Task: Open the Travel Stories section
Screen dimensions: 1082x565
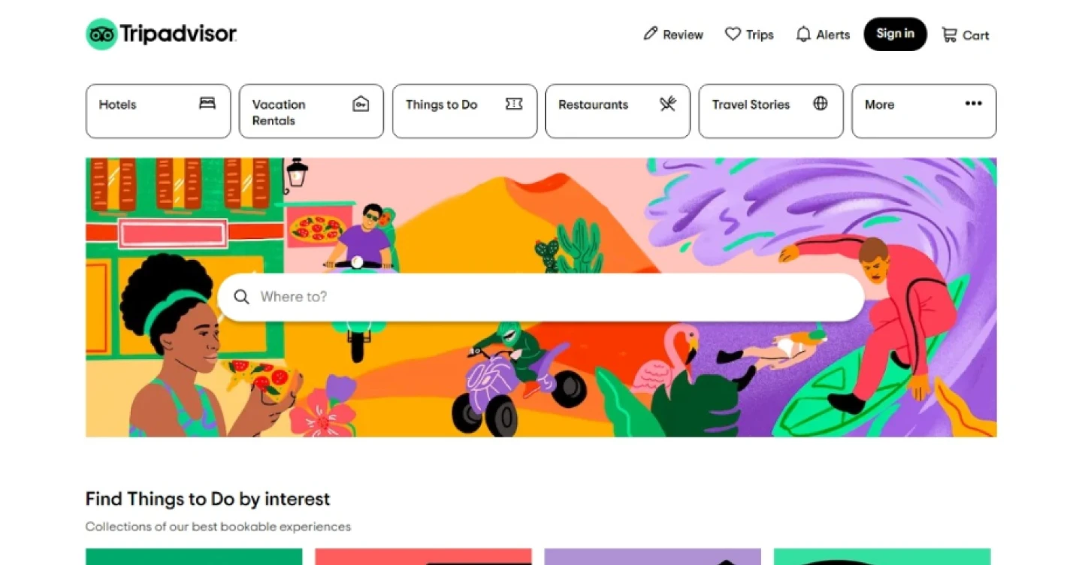Action: pyautogui.click(x=771, y=111)
